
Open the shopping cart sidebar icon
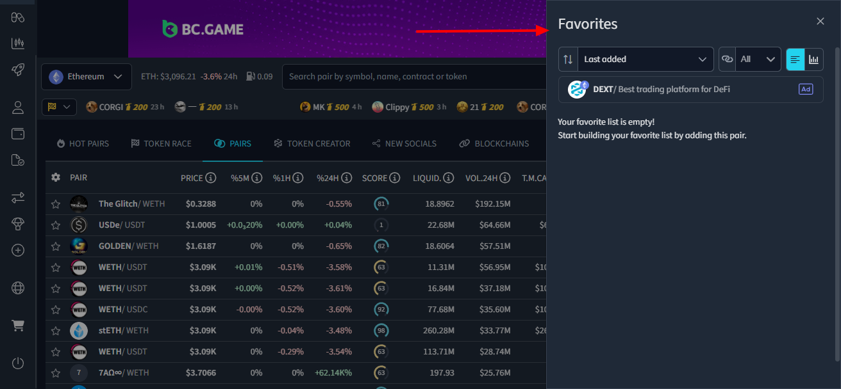tap(17, 325)
